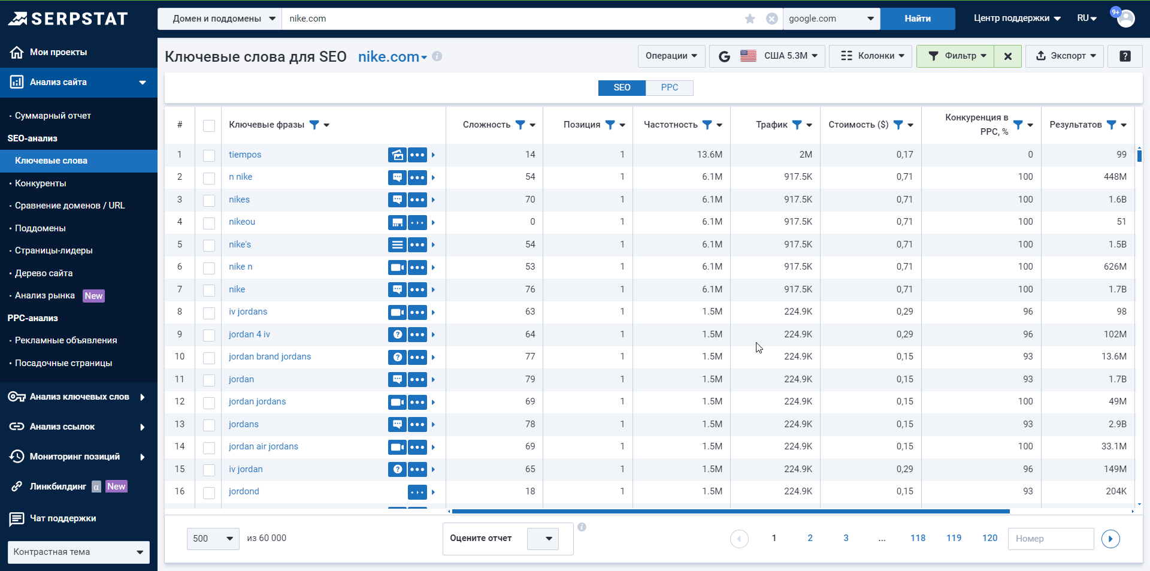Open the rows-per-page 500 dropdown

coord(213,539)
